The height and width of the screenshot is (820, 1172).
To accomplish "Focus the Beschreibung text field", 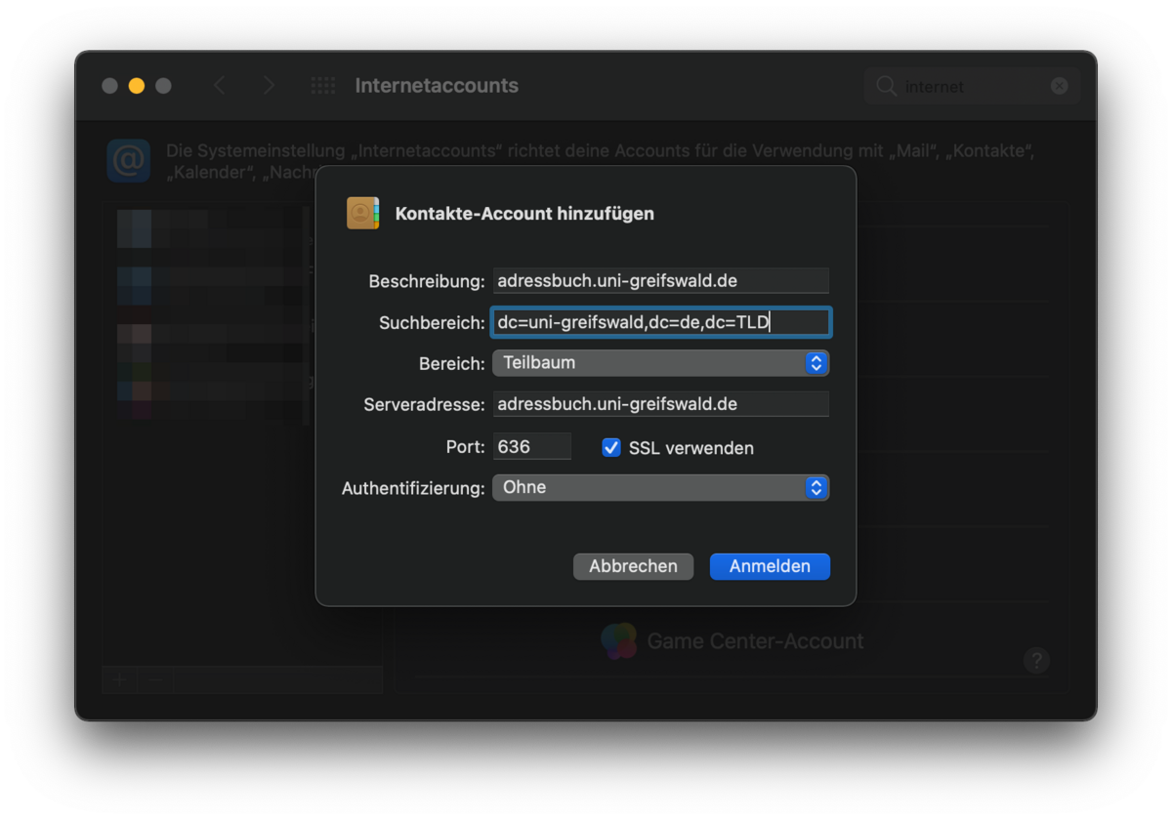I will pyautogui.click(x=660, y=281).
